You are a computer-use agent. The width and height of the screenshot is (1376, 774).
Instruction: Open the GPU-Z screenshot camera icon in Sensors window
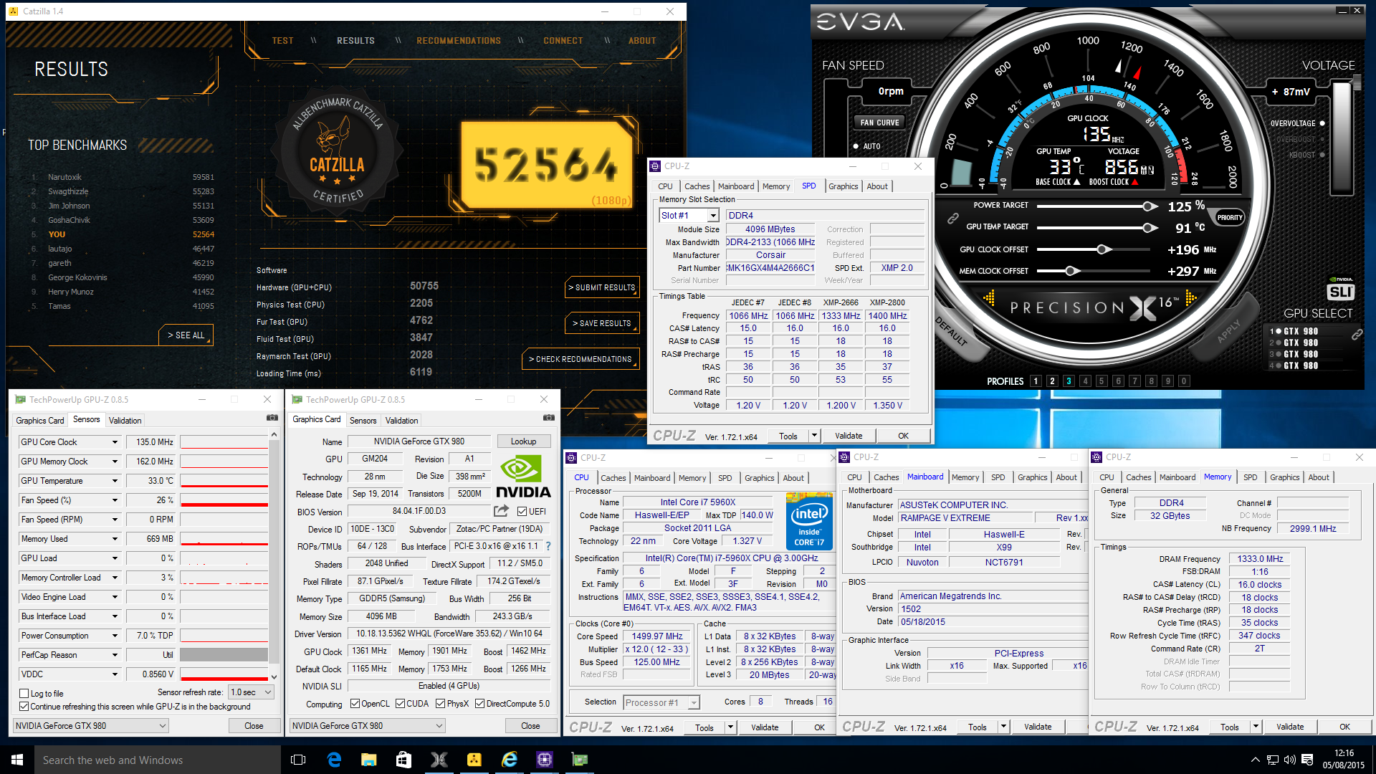tap(272, 418)
